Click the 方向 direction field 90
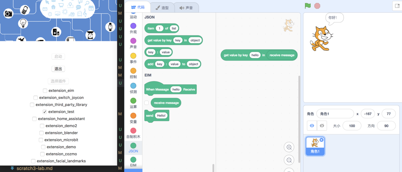 [x=386, y=126]
